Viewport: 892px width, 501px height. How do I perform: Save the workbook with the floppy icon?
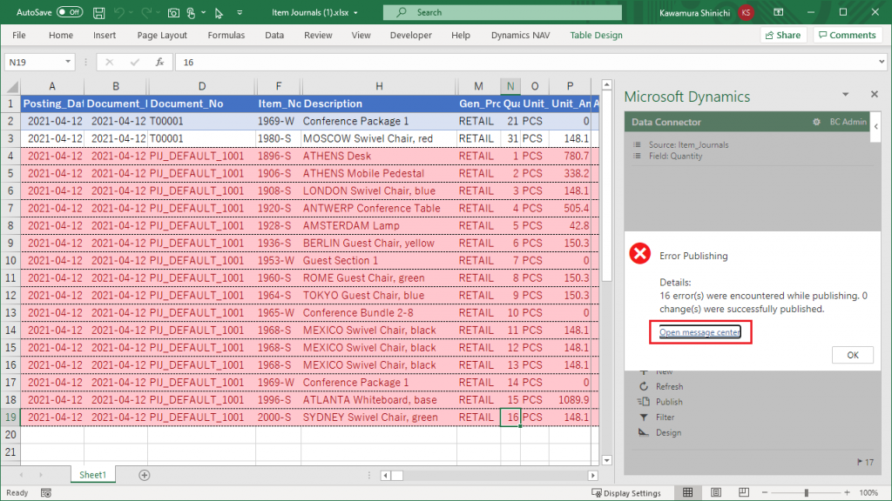98,12
